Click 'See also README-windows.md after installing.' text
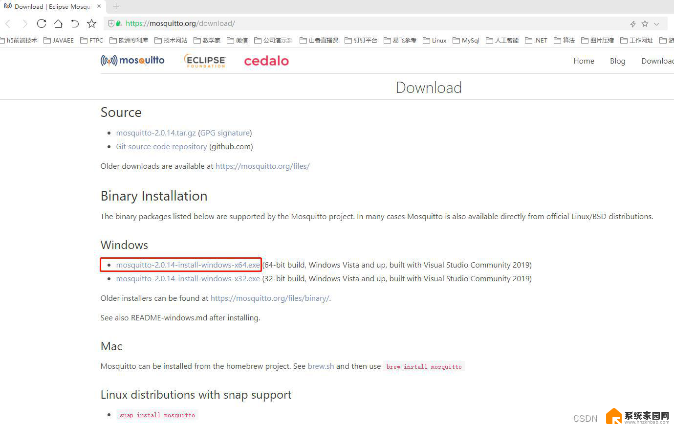The height and width of the screenshot is (428, 674). [180, 318]
